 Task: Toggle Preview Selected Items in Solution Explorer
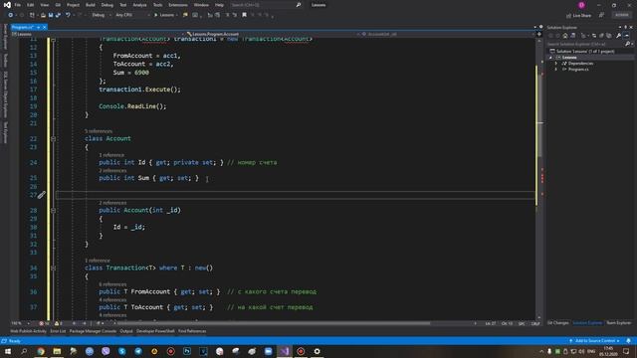pyautogui.click(x=626, y=36)
